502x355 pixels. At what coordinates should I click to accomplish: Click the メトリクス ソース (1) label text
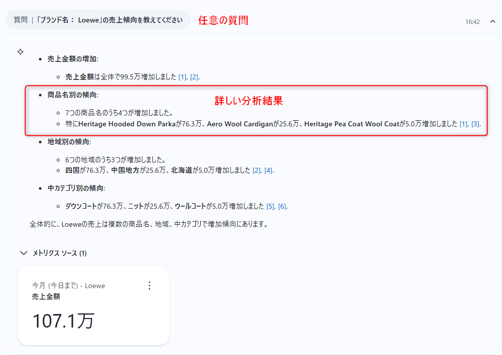(x=59, y=253)
